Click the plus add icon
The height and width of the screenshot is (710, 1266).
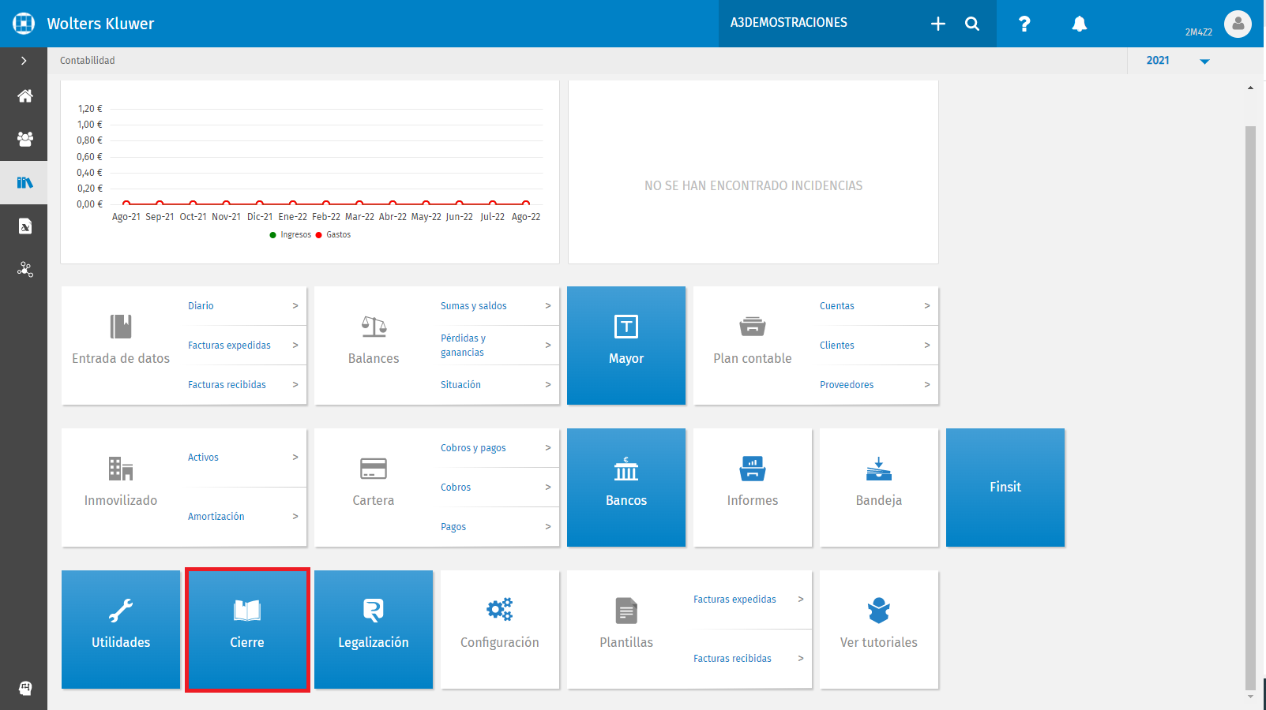click(938, 24)
